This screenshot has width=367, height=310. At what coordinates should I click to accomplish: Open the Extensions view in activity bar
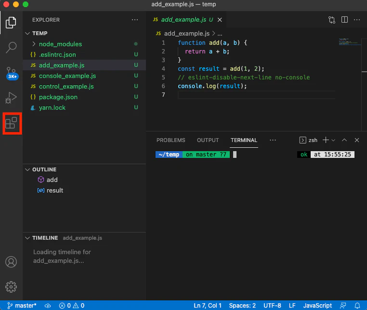coord(11,123)
